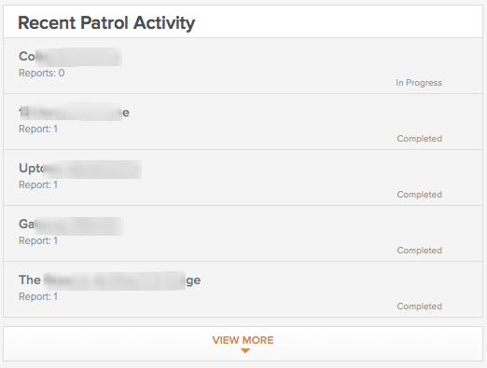Click "Report: 1" under the "Upt" patrol

(38, 184)
